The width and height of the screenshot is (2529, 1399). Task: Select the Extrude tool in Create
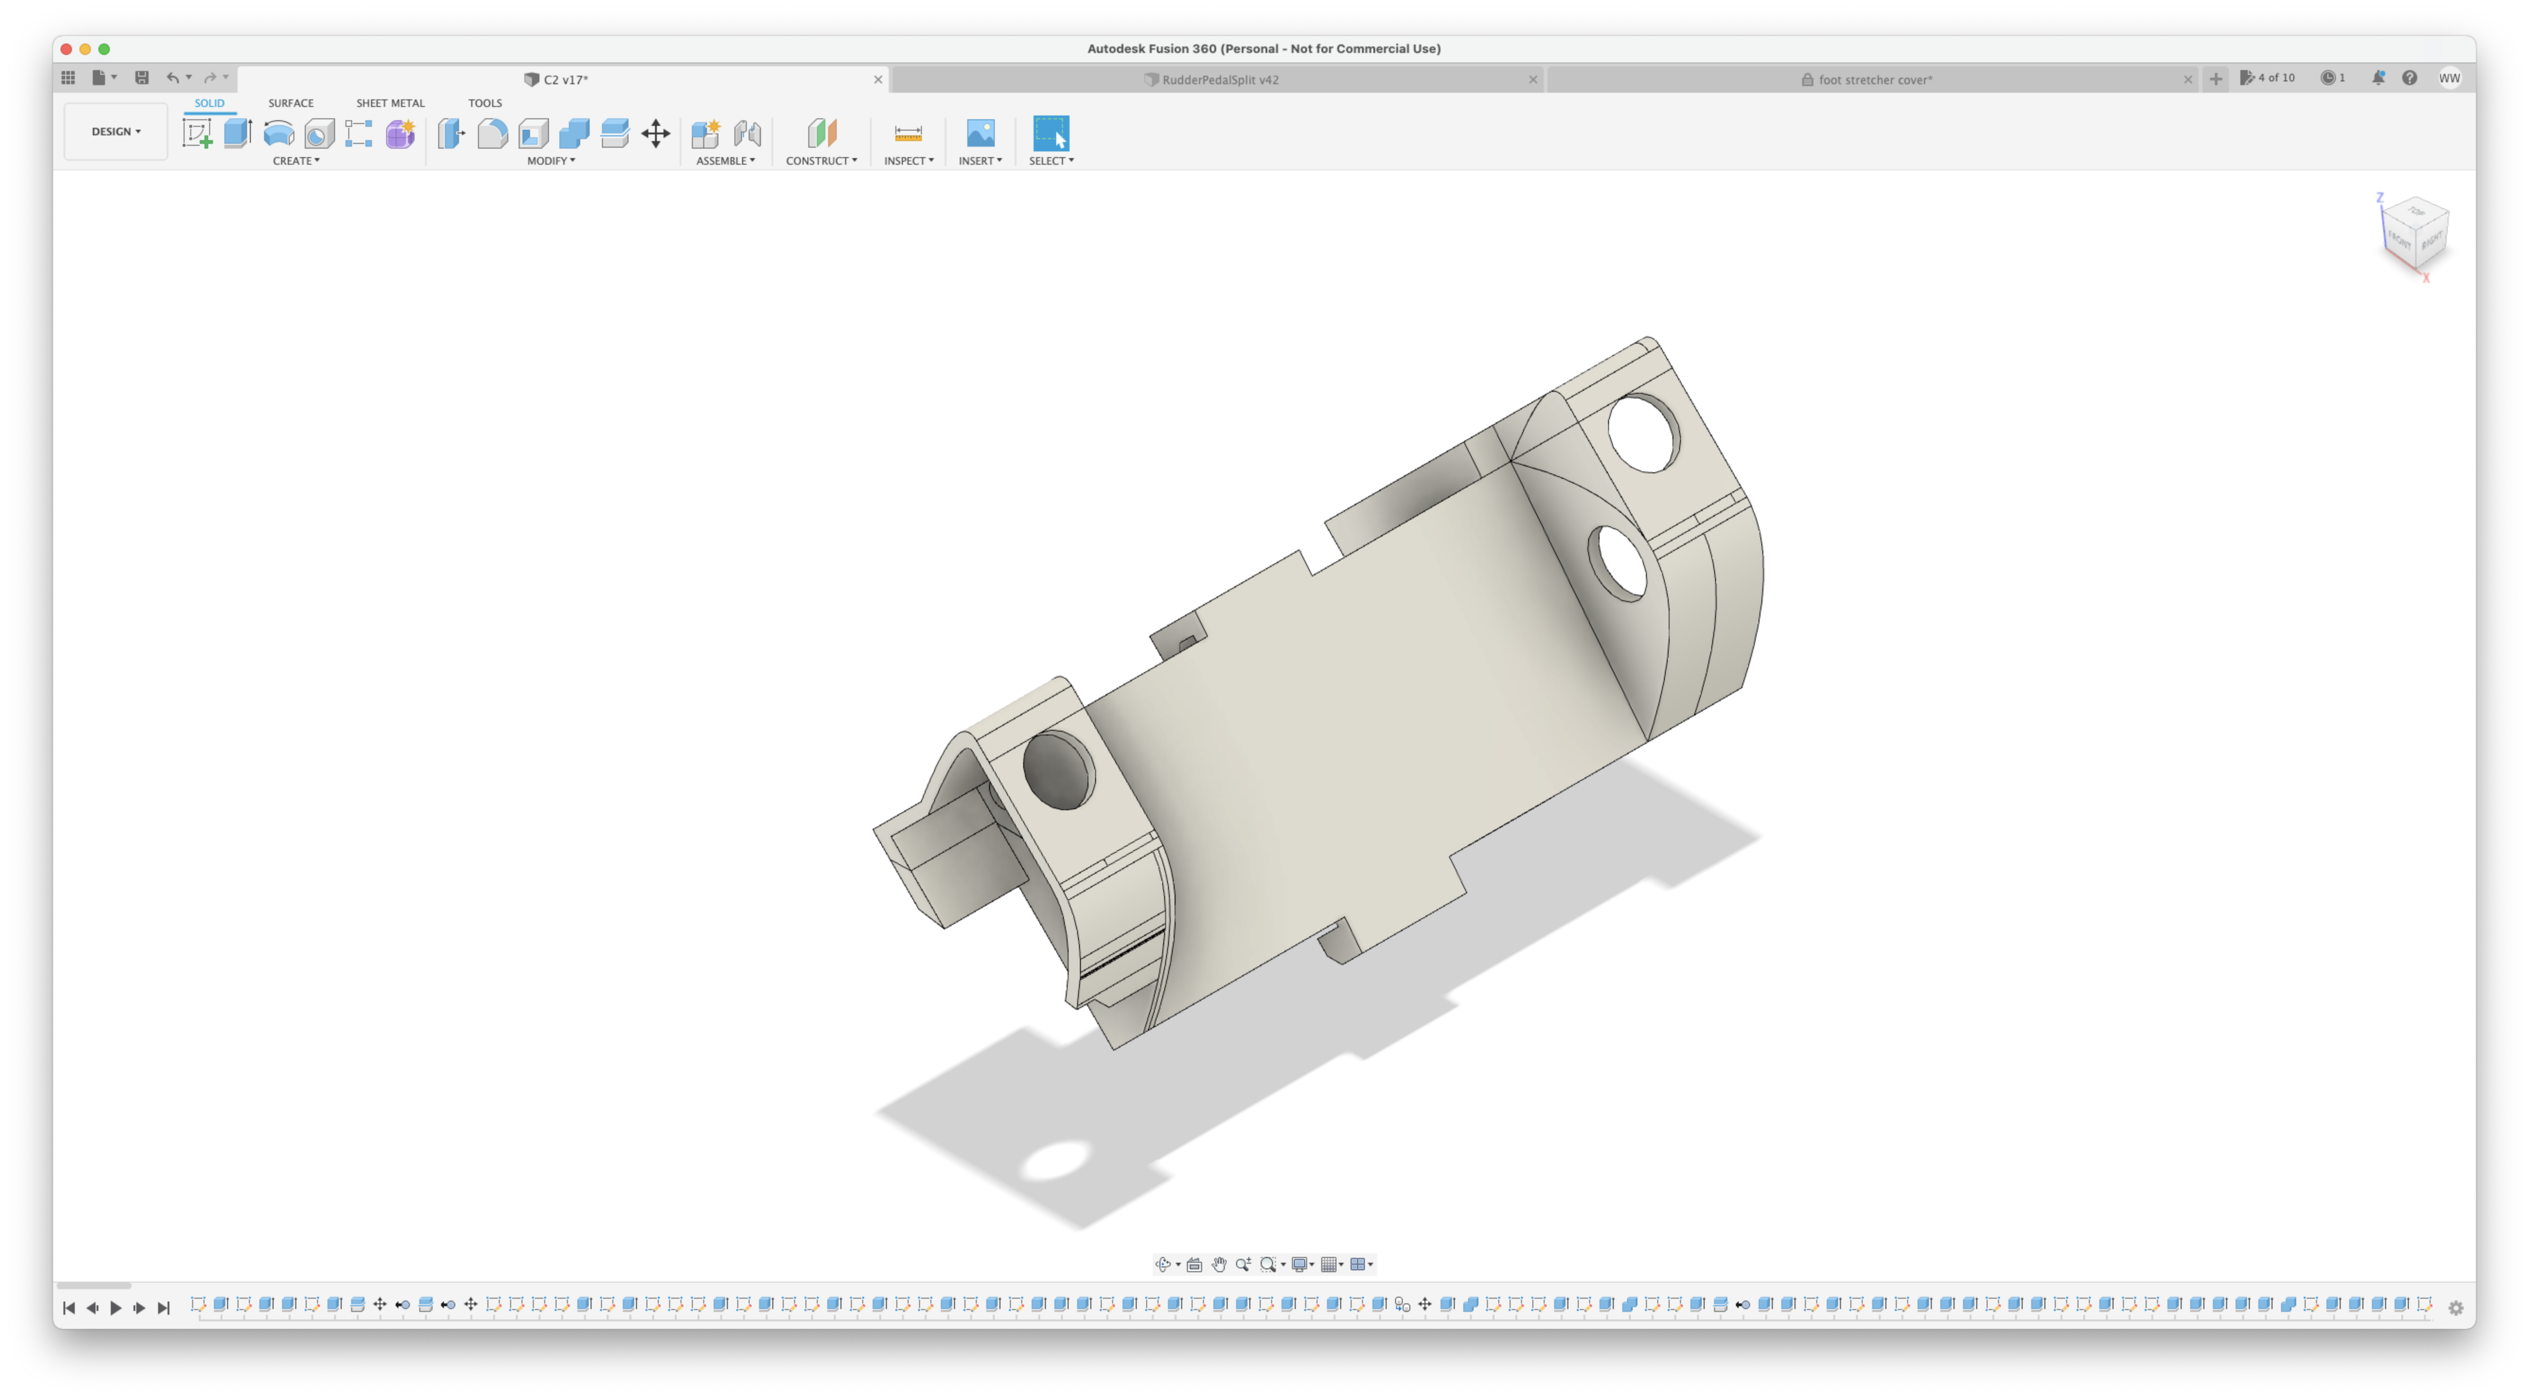(x=238, y=133)
